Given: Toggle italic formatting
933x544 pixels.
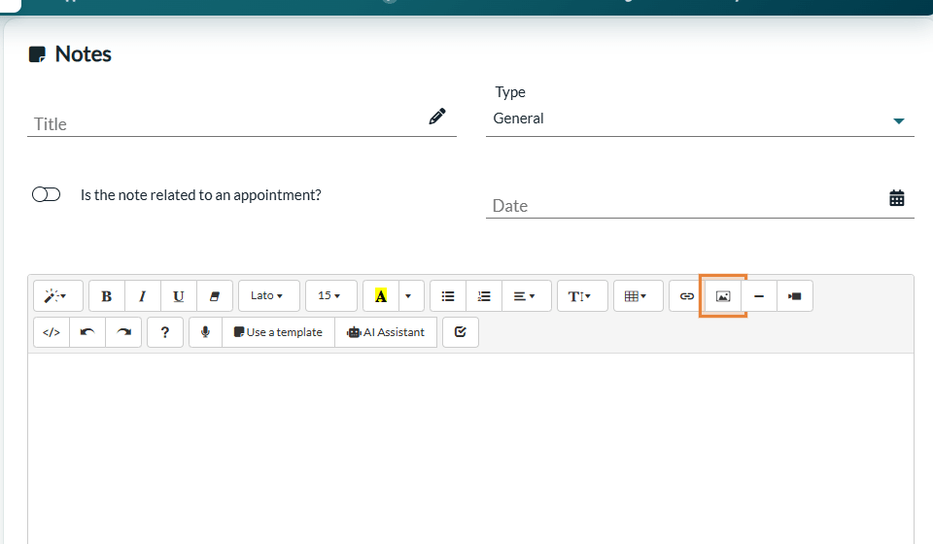Looking at the screenshot, I should (x=143, y=296).
